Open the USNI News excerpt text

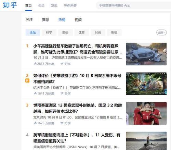pos(77,147)
